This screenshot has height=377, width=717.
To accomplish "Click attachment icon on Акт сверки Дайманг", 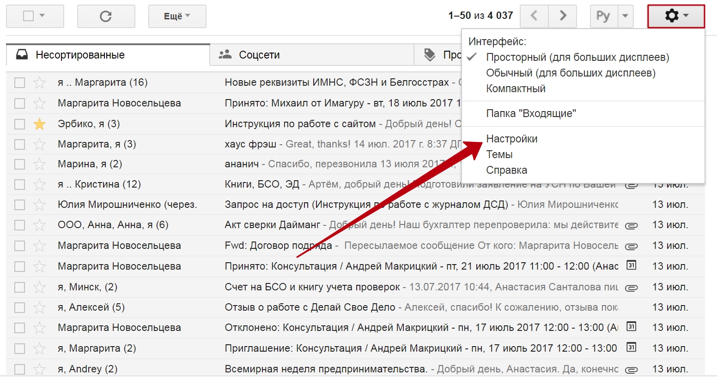I will pyautogui.click(x=631, y=226).
